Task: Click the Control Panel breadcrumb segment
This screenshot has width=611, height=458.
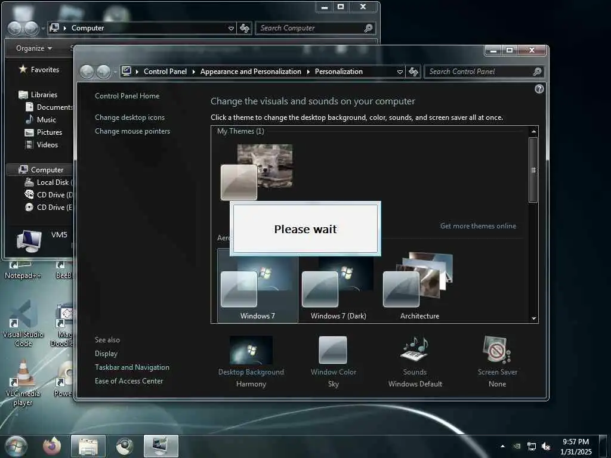Action: 165,72
